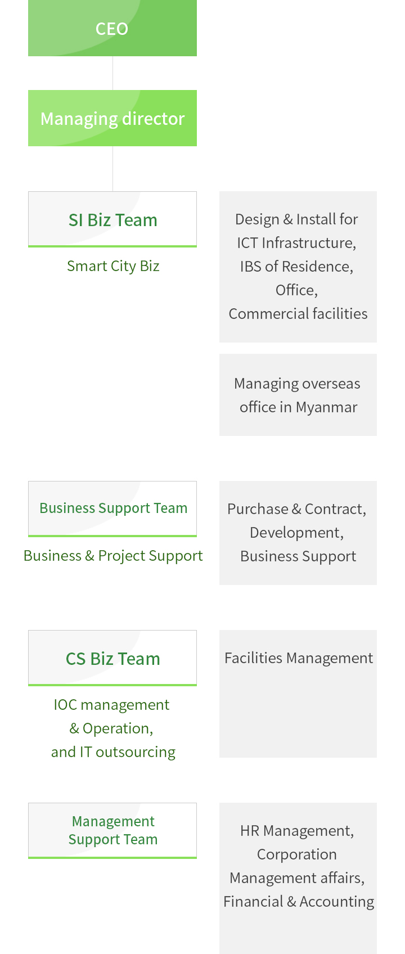Click the connector line between CEO and Managing director
Viewport: 405px width, 954px height.
click(x=112, y=73)
